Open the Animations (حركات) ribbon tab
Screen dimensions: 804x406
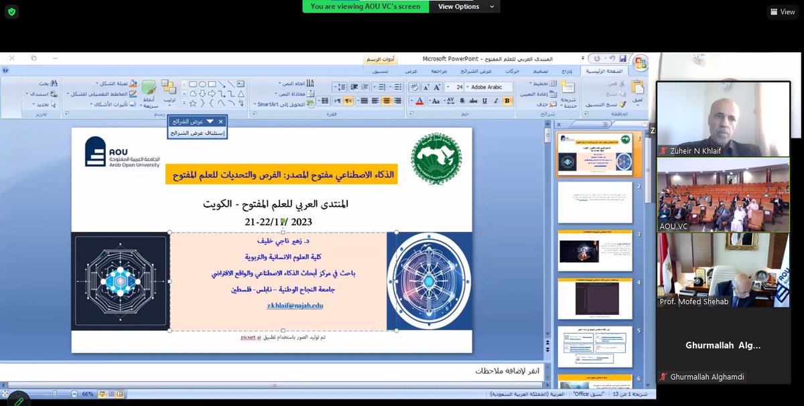pos(512,70)
